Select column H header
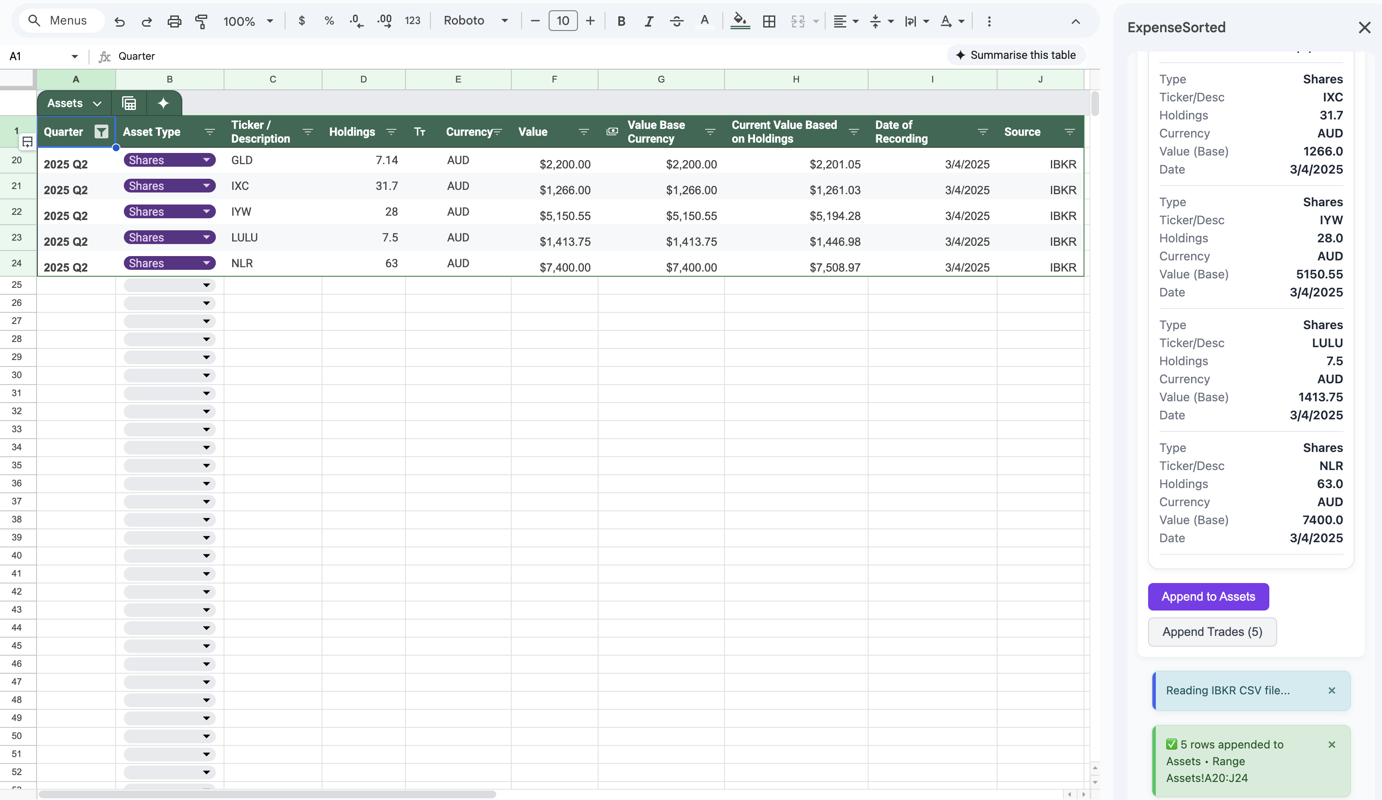The image size is (1382, 800). pos(796,79)
